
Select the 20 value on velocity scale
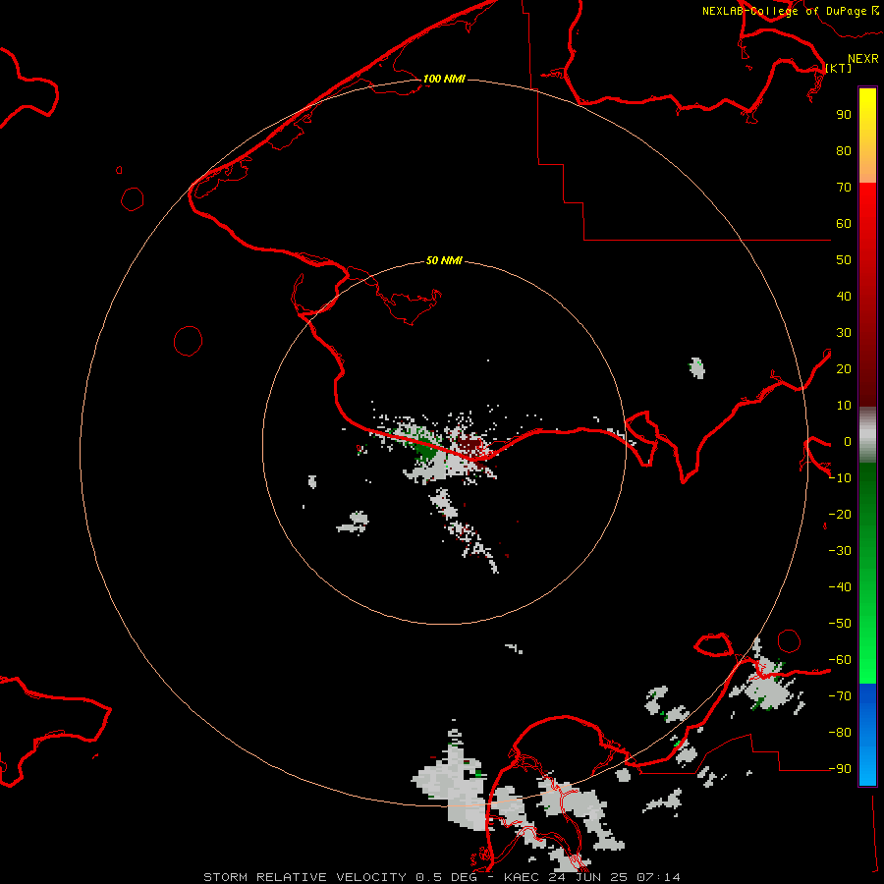coord(844,369)
